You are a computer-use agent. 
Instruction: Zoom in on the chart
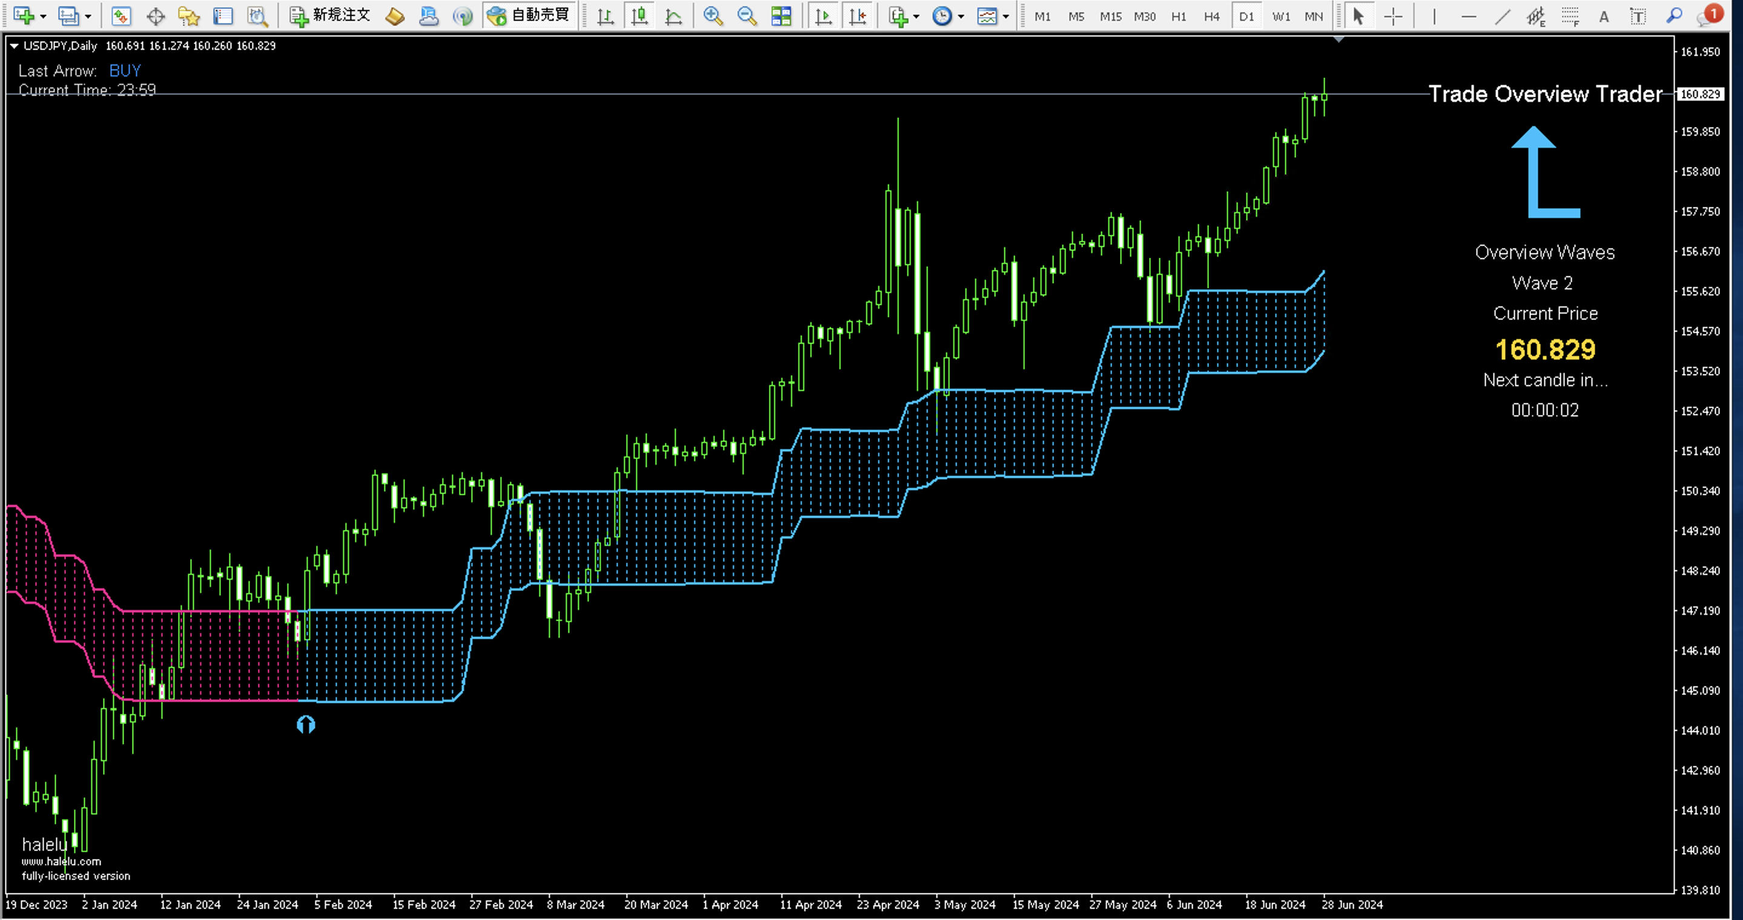(x=712, y=16)
